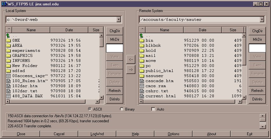Select the Binary transfer mode
271x139 pixels.
coord(122,109)
